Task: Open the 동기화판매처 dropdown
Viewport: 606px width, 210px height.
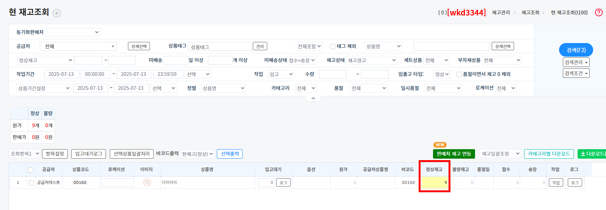Action: 73,32
